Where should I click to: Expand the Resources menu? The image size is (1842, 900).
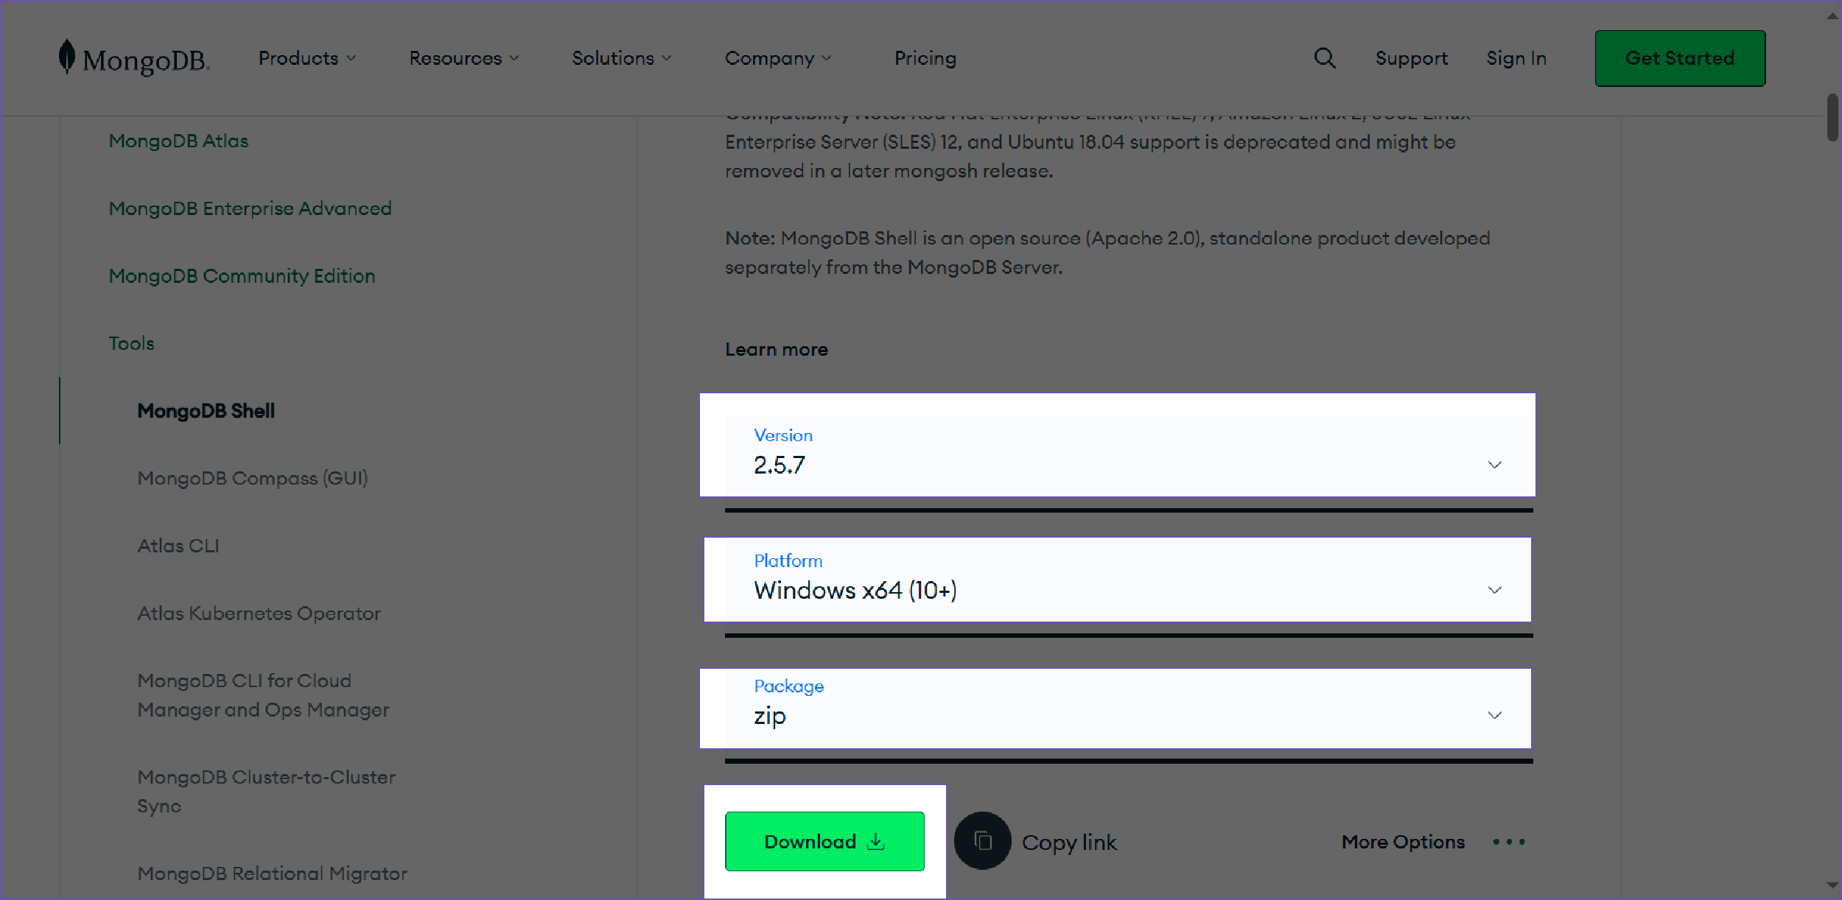click(464, 58)
